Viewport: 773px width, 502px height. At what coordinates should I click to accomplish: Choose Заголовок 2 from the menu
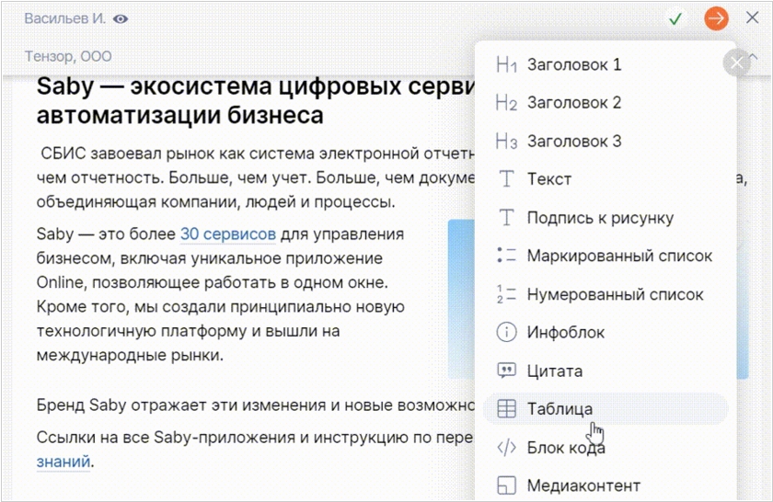pyautogui.click(x=606, y=102)
